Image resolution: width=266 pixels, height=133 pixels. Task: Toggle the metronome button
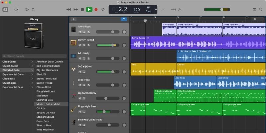tap(180, 10)
